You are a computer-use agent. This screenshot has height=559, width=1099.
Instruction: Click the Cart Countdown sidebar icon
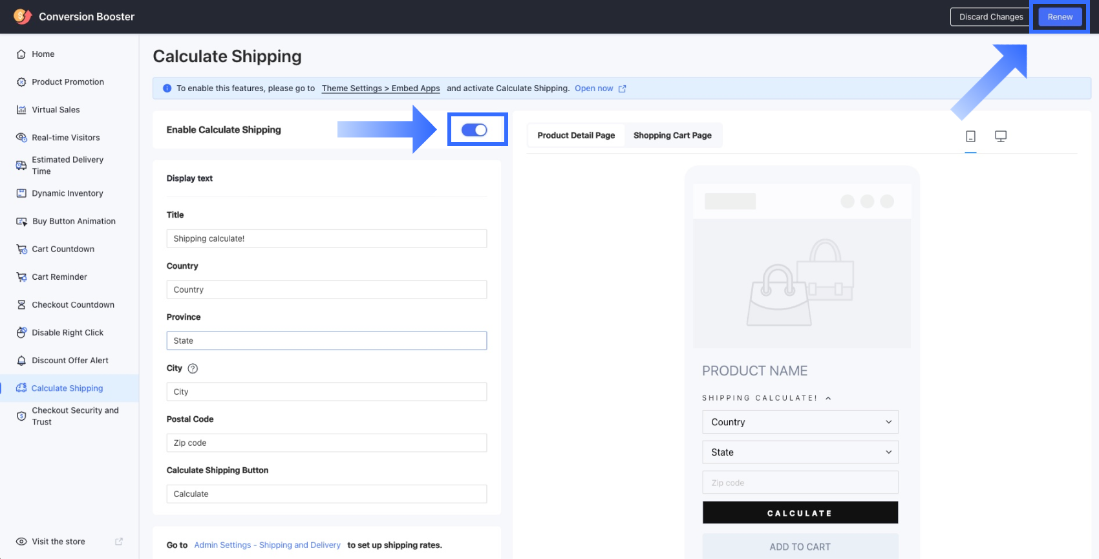21,249
